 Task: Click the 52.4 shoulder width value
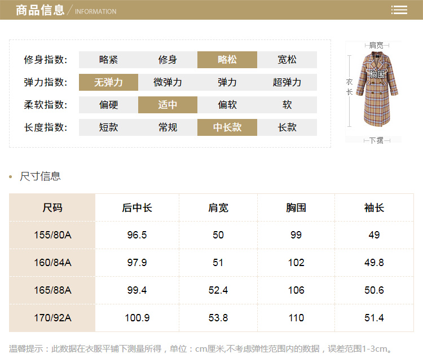point(218,290)
